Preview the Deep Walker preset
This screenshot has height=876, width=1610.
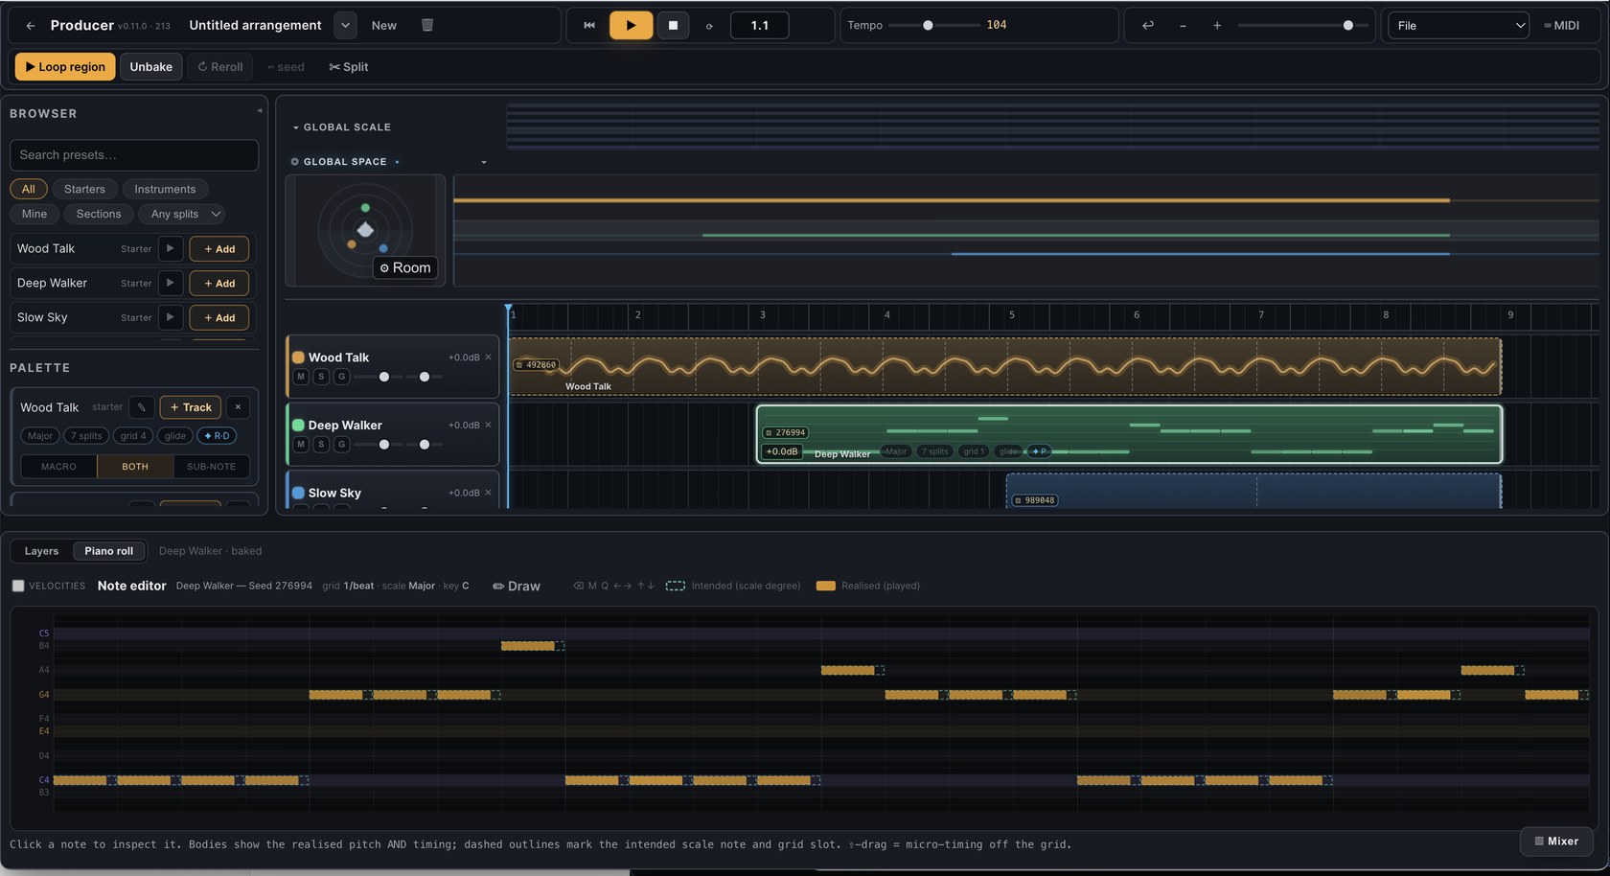(x=170, y=284)
